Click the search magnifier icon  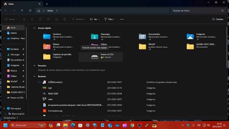pyautogui.click(x=223, y=10)
